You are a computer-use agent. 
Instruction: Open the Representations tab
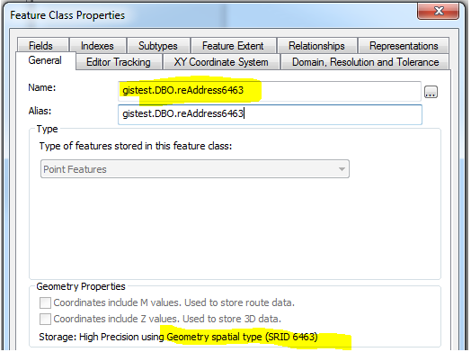tap(404, 46)
